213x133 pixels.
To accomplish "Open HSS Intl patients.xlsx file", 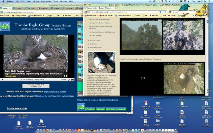I will 41,123.
